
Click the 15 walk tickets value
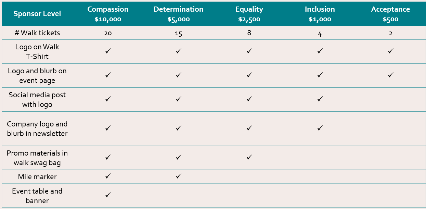[x=178, y=34]
